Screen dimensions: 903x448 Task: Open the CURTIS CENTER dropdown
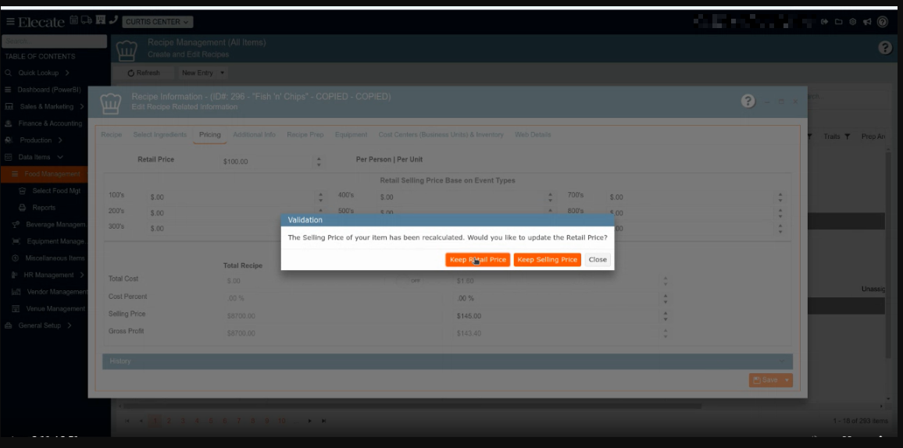pyautogui.click(x=157, y=22)
